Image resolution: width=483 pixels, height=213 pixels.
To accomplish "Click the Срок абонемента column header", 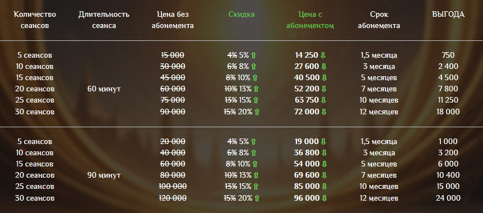I will [379, 20].
